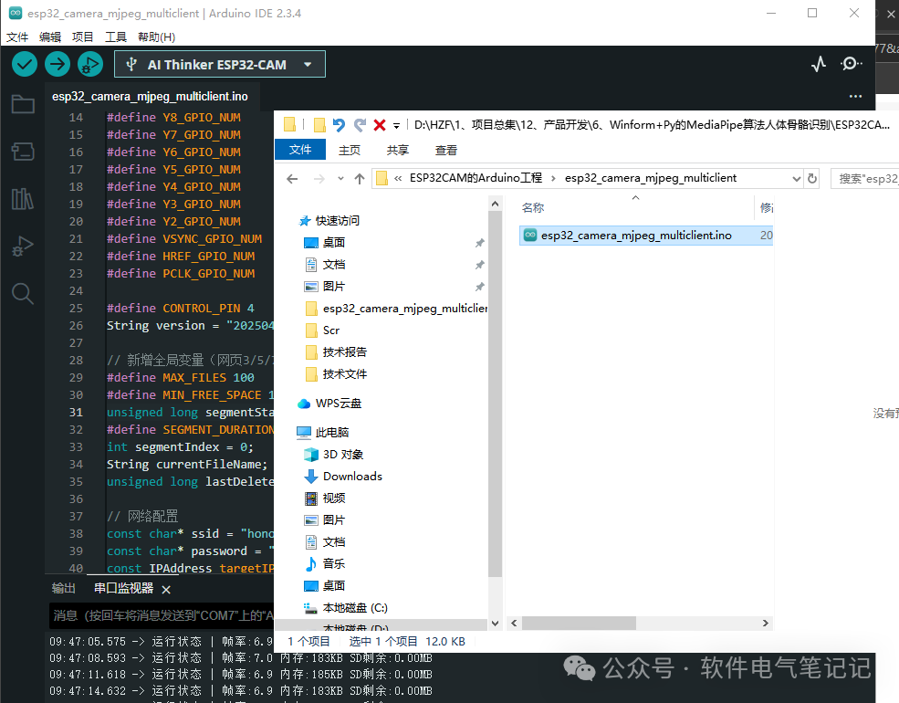This screenshot has width=899, height=703.
Task: Click the ESP32CAM的Arduino工程 breadcrumb segment
Action: (x=476, y=178)
